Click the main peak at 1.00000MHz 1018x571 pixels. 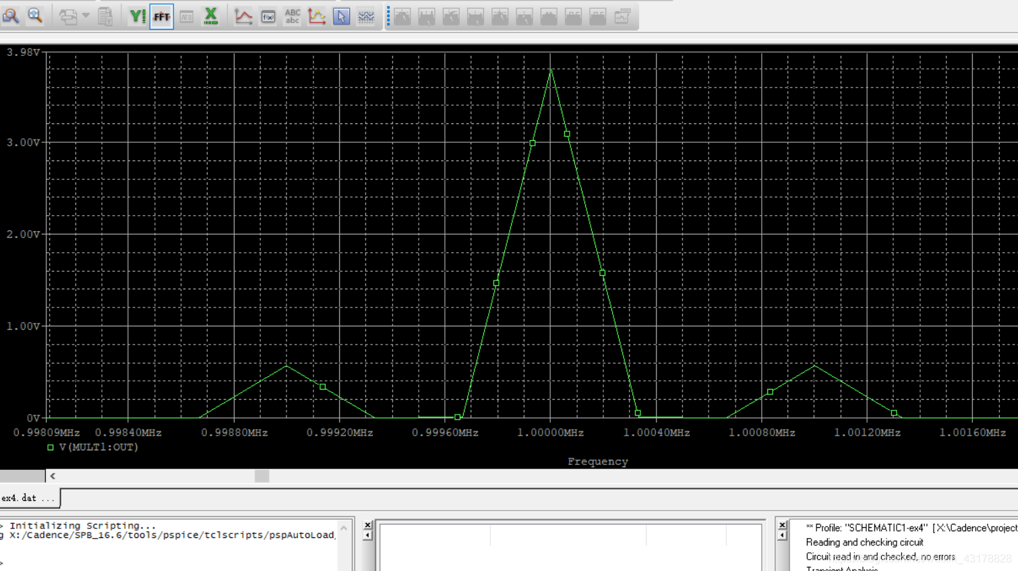coord(551,70)
